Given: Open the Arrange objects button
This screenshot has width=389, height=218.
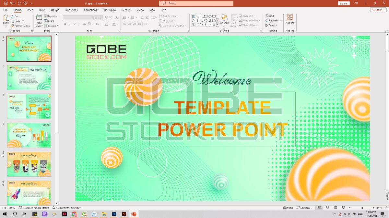Looking at the screenshot, I should point(224,20).
